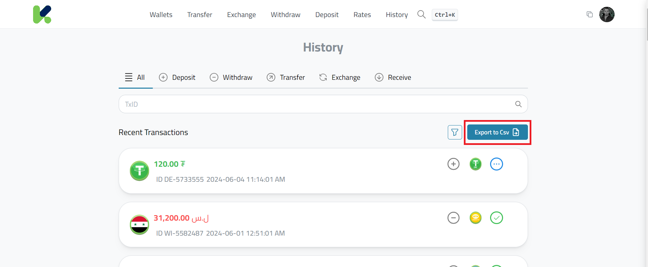This screenshot has height=267, width=648.
Task: Click the 2024-06-01 12:51:01 AM timestamp
Action: (x=245, y=233)
